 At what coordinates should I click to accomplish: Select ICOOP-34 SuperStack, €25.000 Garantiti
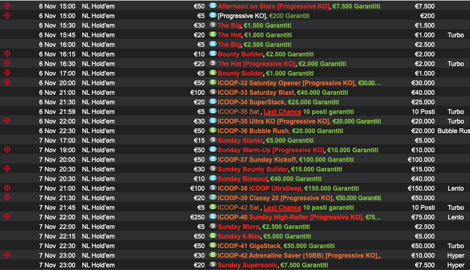pos(278,102)
